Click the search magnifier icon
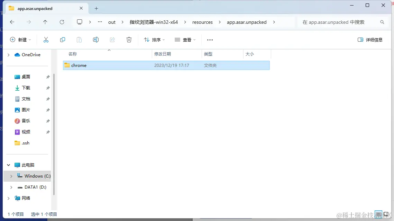394x221 pixels. click(x=382, y=22)
